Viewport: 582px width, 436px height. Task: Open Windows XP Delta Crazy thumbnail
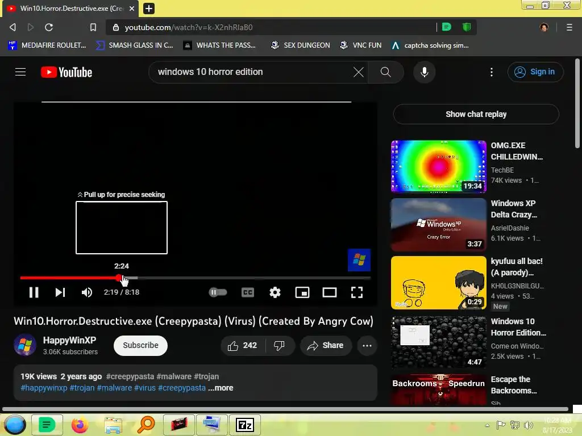click(x=438, y=224)
